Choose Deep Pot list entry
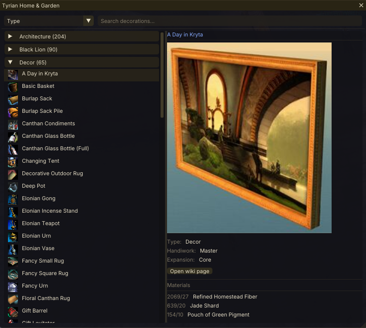The height and width of the screenshot is (328, 366). (82, 187)
